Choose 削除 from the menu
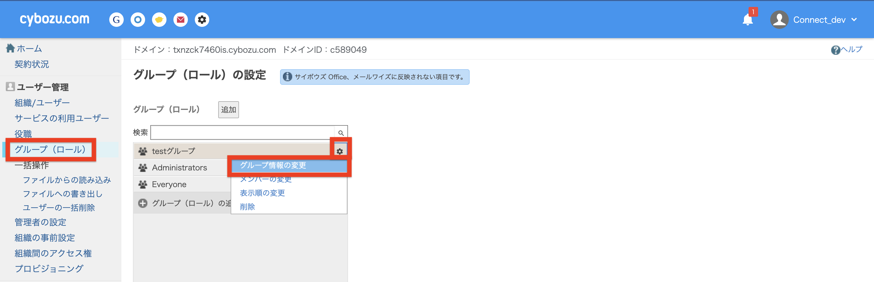Viewport: 874px width, 282px height. coord(247,207)
